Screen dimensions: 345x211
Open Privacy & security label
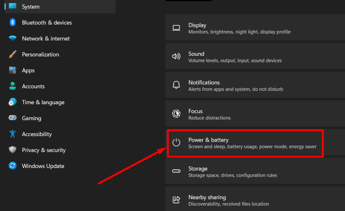(x=44, y=150)
